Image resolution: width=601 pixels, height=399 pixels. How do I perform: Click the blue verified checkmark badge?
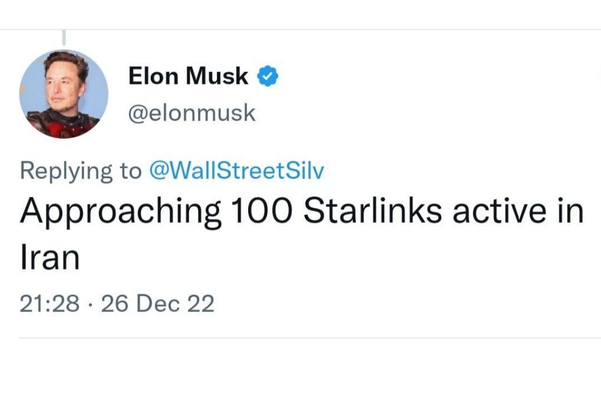(x=268, y=76)
